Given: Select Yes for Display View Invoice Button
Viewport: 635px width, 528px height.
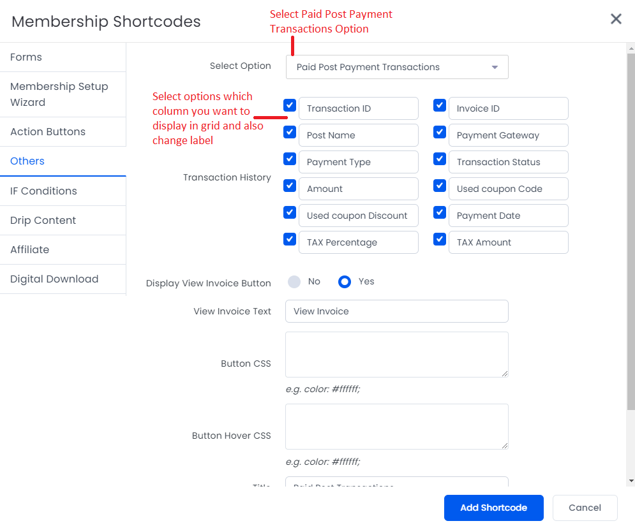Looking at the screenshot, I should (x=344, y=282).
